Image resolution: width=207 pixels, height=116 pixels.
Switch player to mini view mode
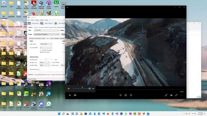tap(171, 95)
